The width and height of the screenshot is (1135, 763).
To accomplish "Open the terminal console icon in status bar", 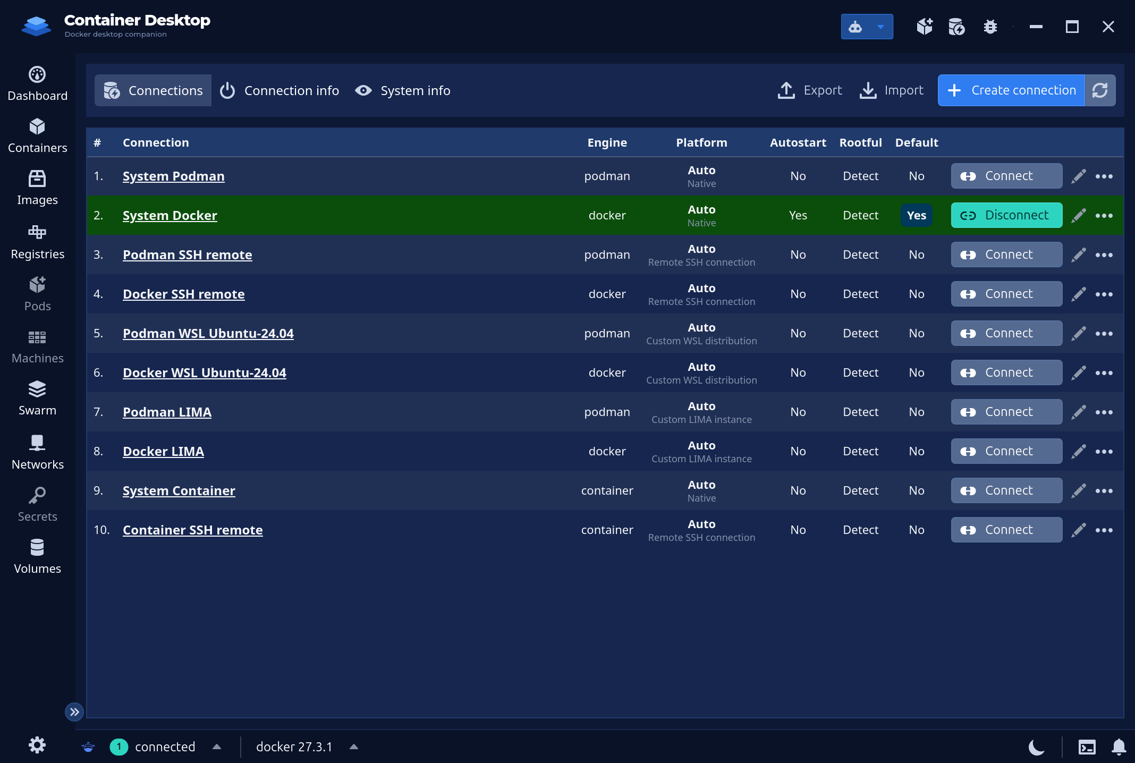I will point(1087,747).
